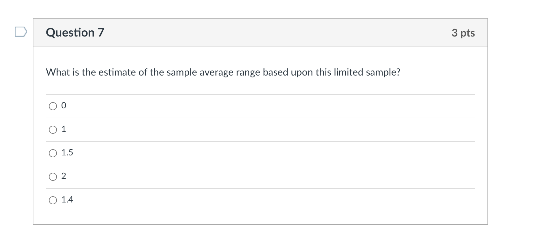Click the "2" answer label text
Screen dimensions: 545x239
(x=64, y=176)
